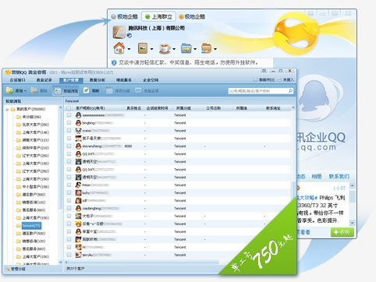Check the jerryliu row checkbox
The height and width of the screenshot is (282, 376).
[69, 255]
